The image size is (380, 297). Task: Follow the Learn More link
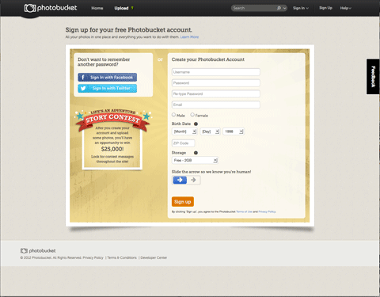[189, 37]
